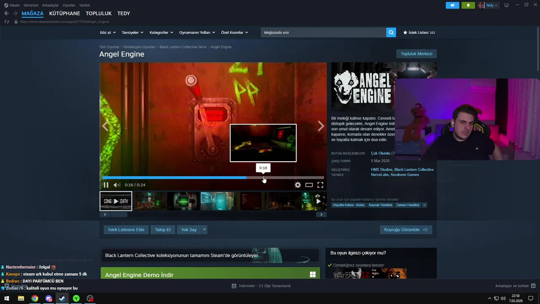Show hidden system tray icons
Screen dimensions: 540x304
[489, 299]
